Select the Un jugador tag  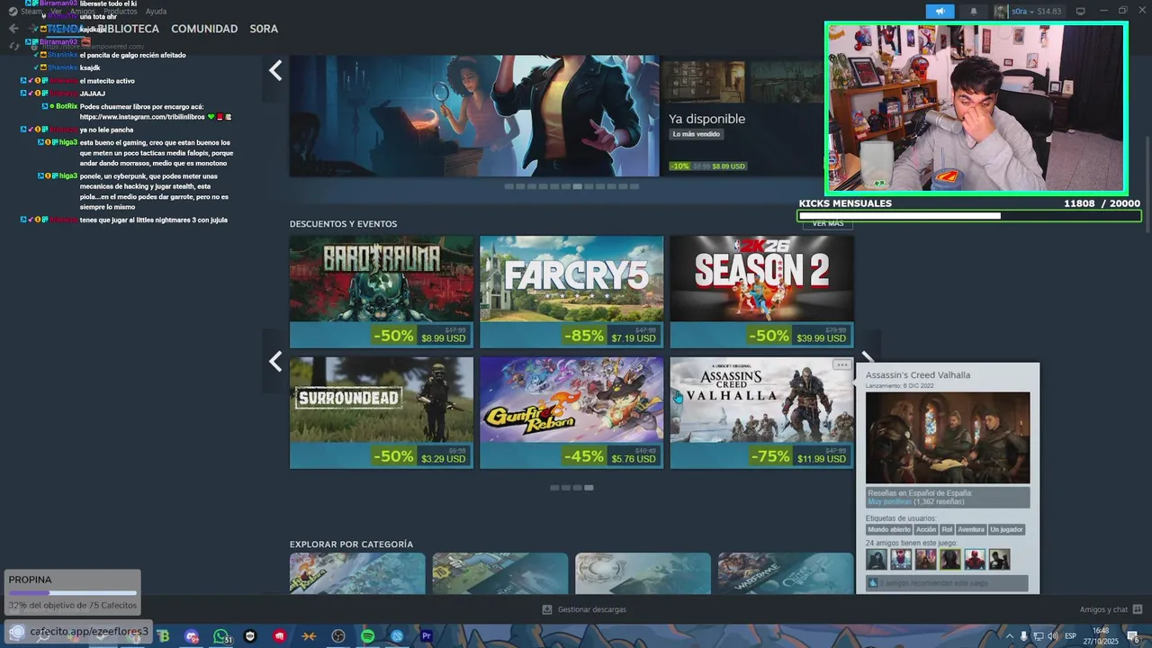[x=1006, y=530]
